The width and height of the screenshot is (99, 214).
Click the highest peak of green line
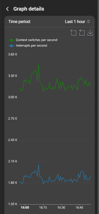click(x=39, y=64)
